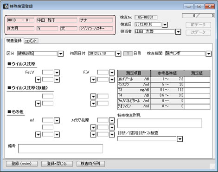This screenshot has height=172, width=218.
Task: Open the mf result dropdown
Action: (x=57, y=120)
